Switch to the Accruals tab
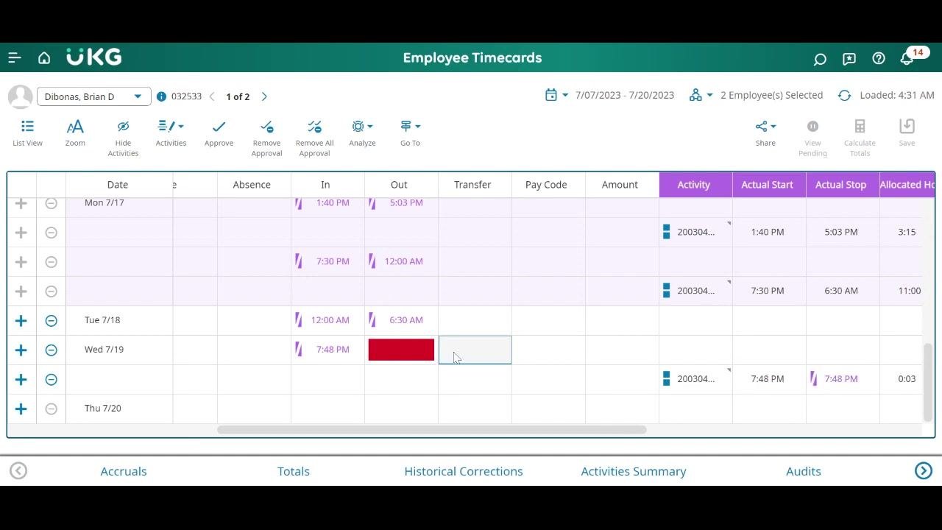942x530 pixels. click(x=124, y=471)
